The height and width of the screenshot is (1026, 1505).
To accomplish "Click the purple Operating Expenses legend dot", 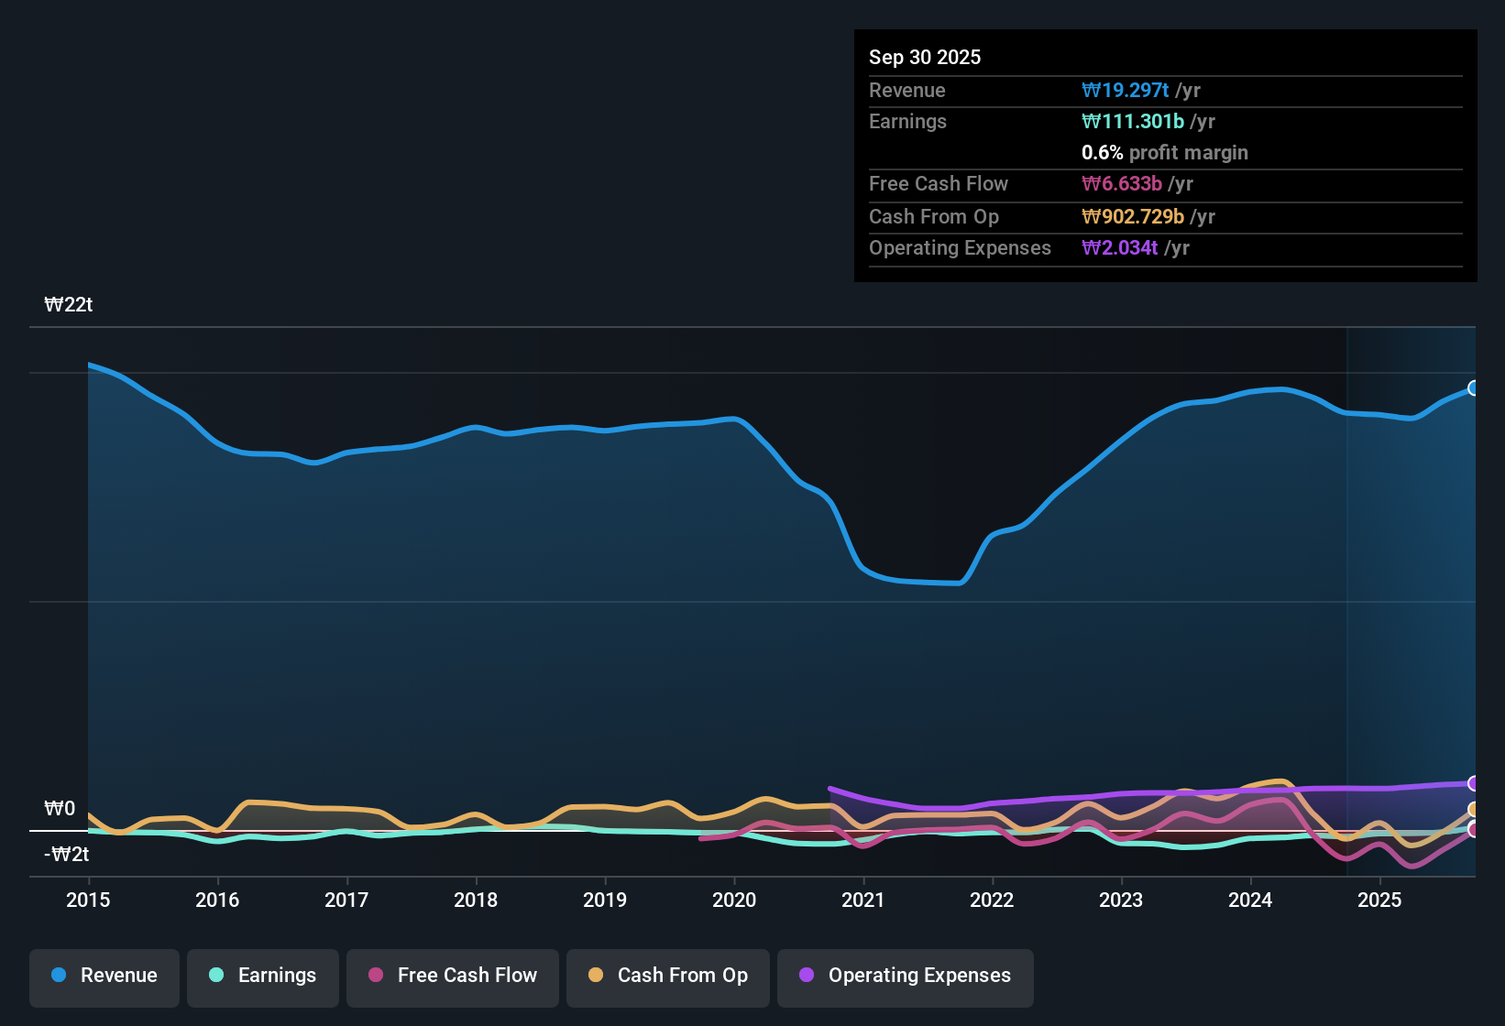I will click(x=807, y=976).
